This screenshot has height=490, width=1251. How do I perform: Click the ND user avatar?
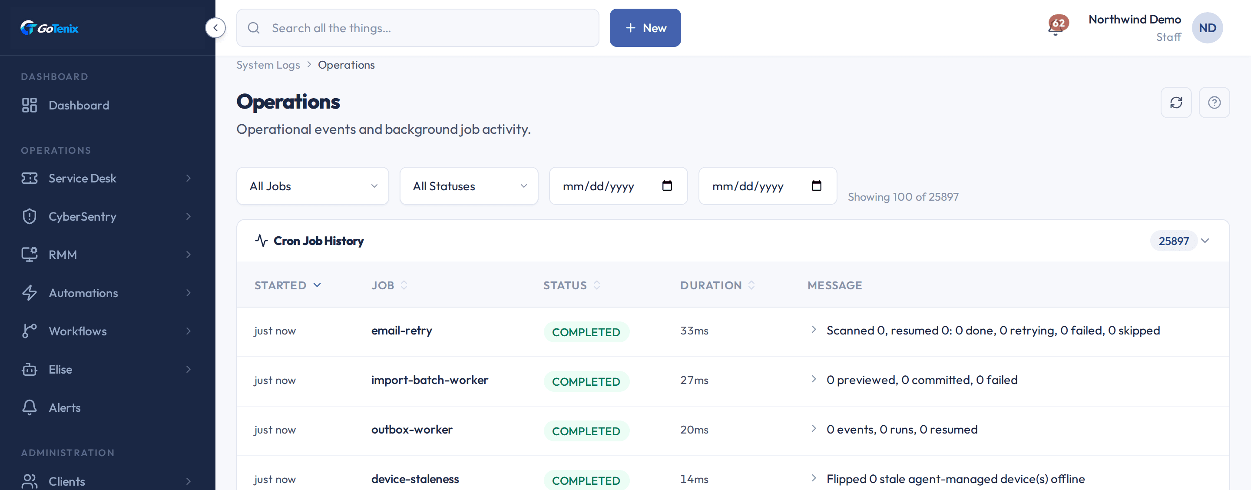[x=1207, y=28]
